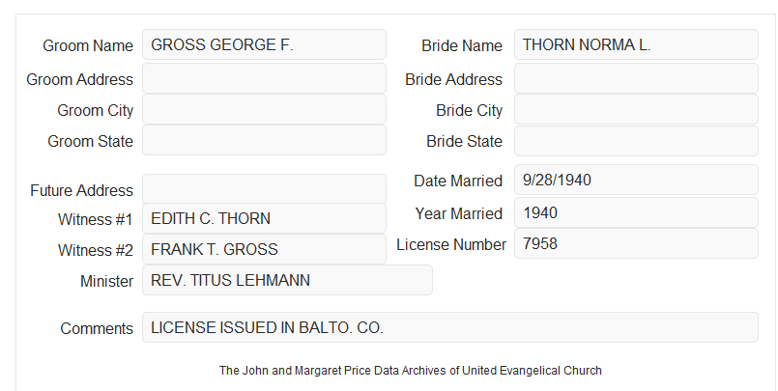Screen dimensions: 778x391
Task: Focus the empty Groom Address field
Action: point(264,78)
